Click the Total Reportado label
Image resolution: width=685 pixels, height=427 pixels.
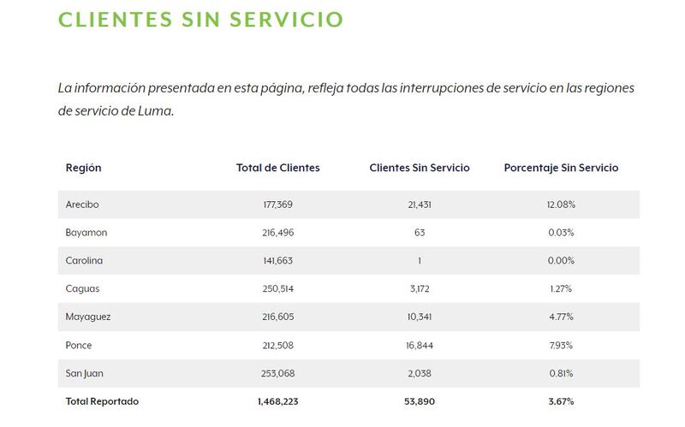point(102,401)
